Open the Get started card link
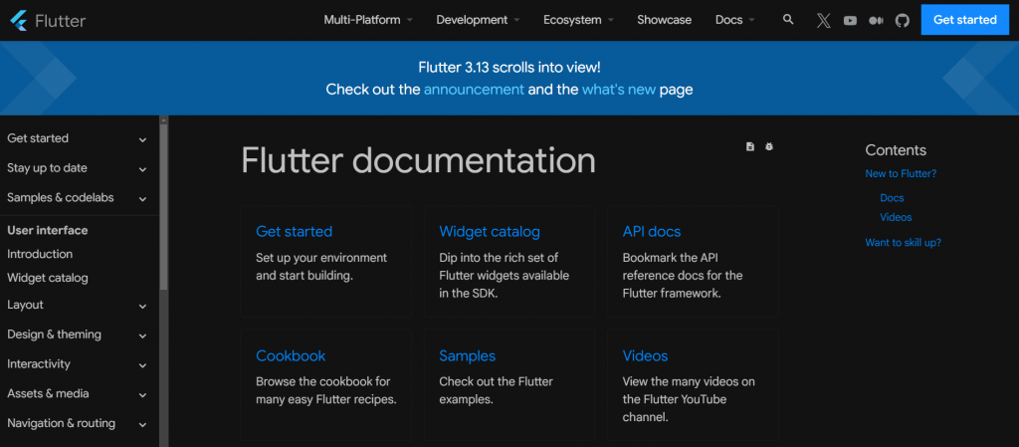1019x447 pixels. coord(294,231)
